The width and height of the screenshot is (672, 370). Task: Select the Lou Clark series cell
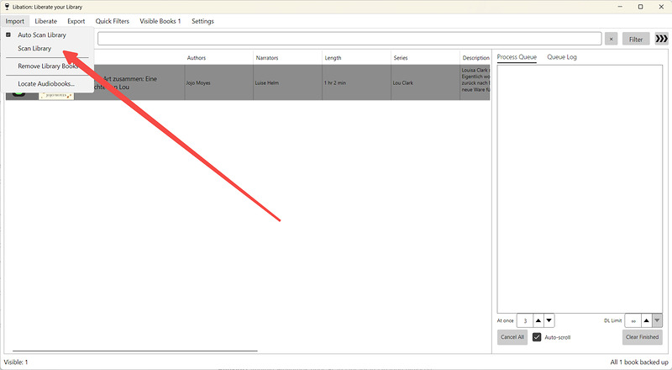pyautogui.click(x=425, y=83)
